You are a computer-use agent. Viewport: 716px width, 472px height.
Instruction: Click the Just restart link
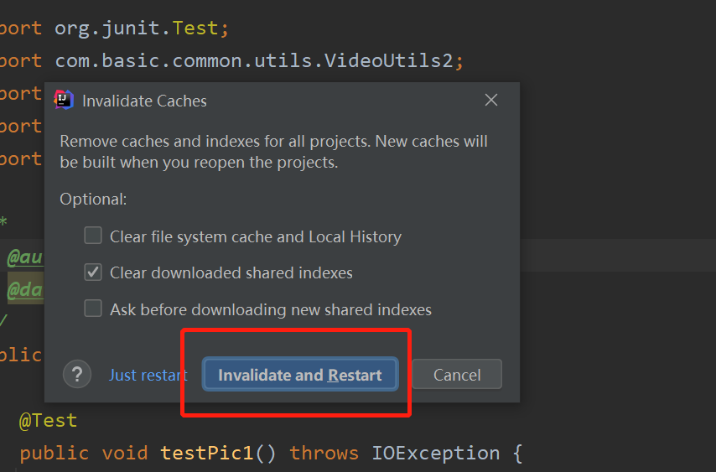(148, 375)
